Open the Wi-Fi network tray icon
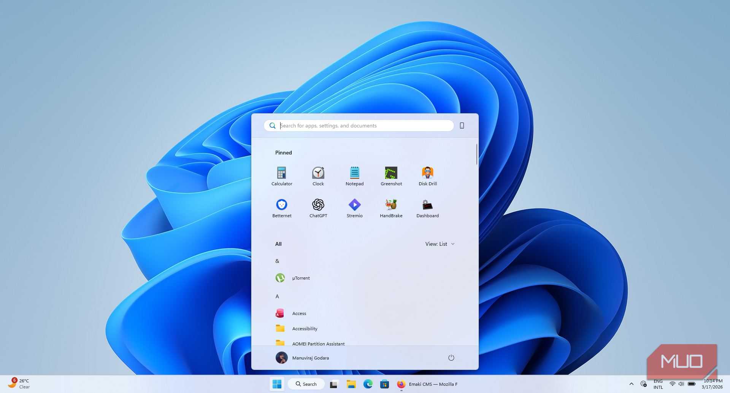Screen dimensions: 730x393 click(x=672, y=384)
